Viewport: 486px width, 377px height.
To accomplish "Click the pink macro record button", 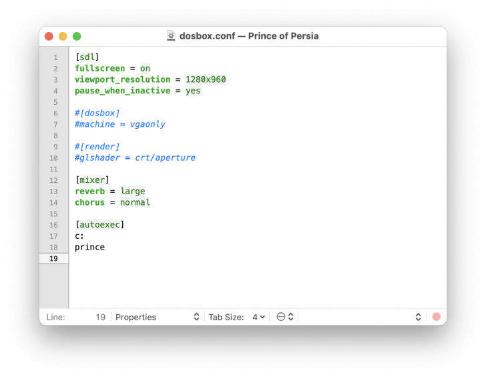I will tap(437, 317).
